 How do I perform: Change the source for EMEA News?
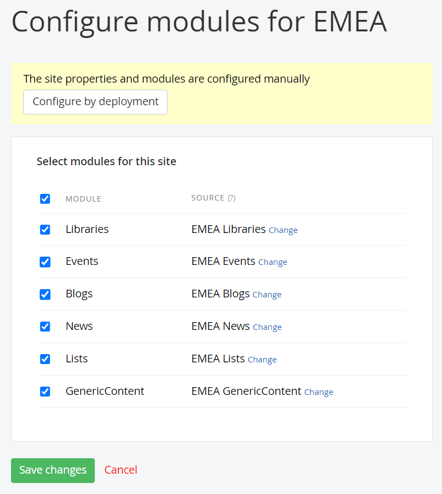(267, 327)
